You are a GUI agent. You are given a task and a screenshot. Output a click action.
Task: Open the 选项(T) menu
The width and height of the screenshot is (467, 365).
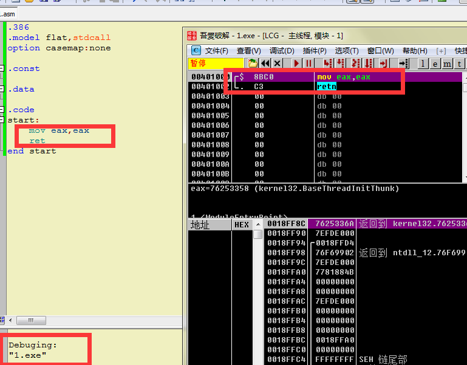(347, 51)
